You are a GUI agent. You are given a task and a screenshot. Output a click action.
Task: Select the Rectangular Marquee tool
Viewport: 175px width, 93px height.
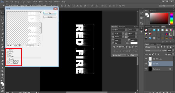coord(2,16)
